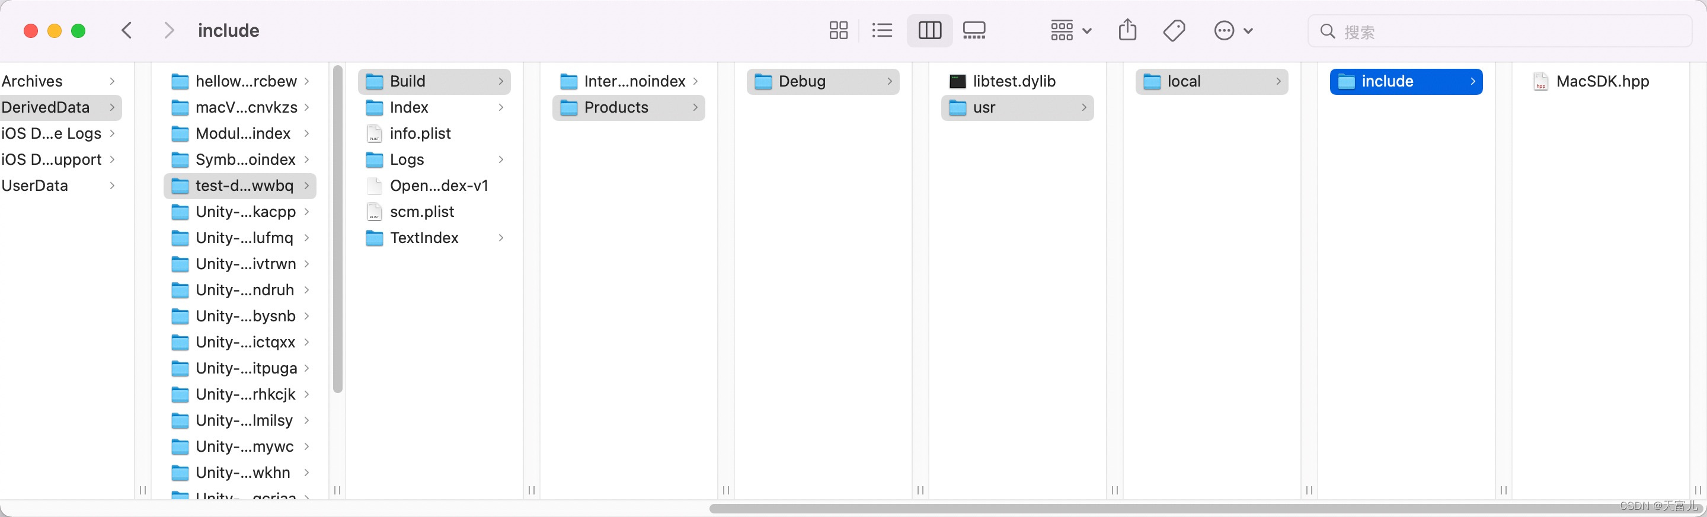Click the libtest.dylib file icon
Viewport: 1707px width, 517px height.
[x=958, y=82]
